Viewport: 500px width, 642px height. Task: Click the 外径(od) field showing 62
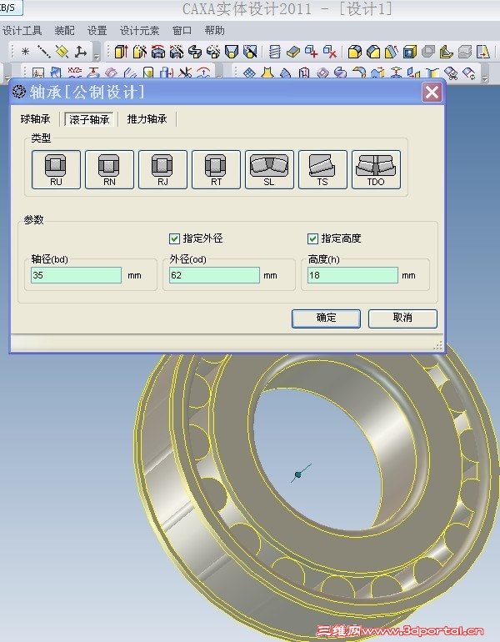pos(214,275)
